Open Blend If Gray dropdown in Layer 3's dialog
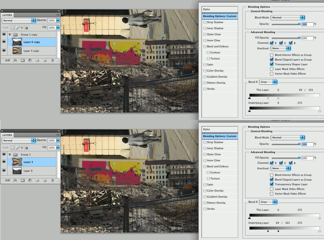Viewport: 324px width, 240px height. 268,202
